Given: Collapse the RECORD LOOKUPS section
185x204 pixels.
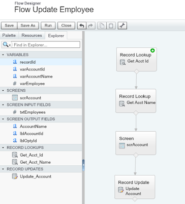Looking at the screenshot, I should [x=3, y=147].
